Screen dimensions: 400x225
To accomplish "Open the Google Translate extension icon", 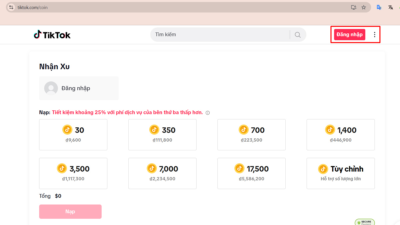I will click(379, 7).
